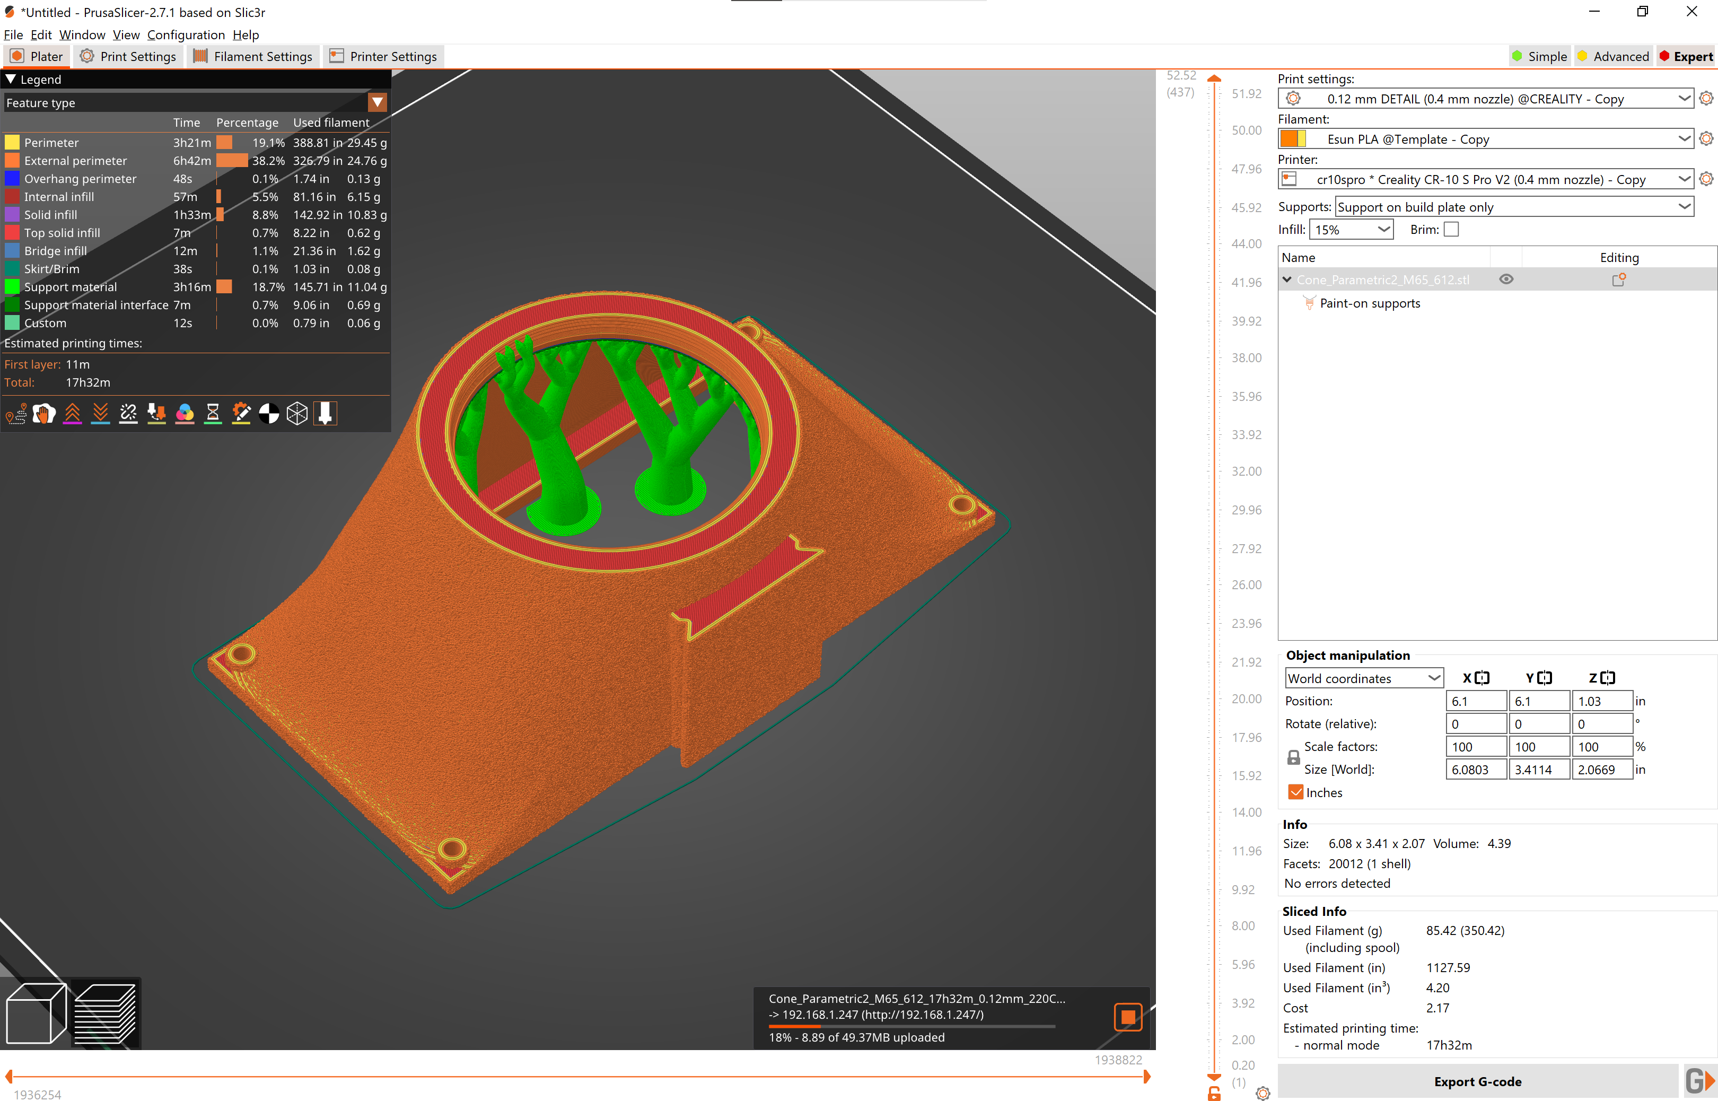Toggle Pause prints hourglass icon

click(x=213, y=413)
